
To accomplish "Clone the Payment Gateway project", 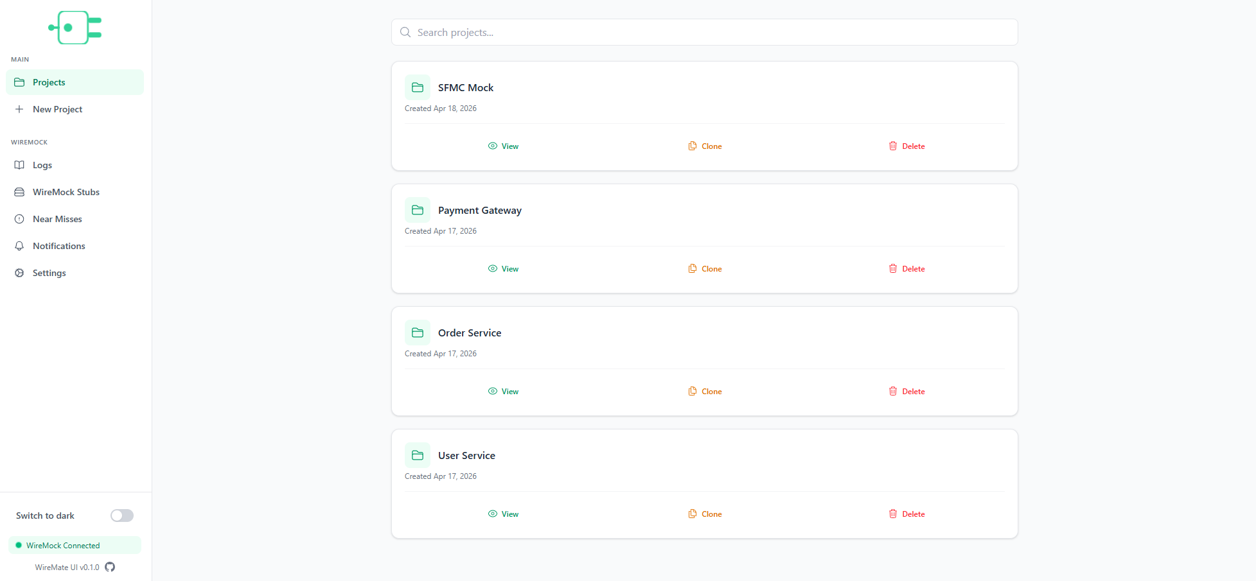I will (705, 269).
